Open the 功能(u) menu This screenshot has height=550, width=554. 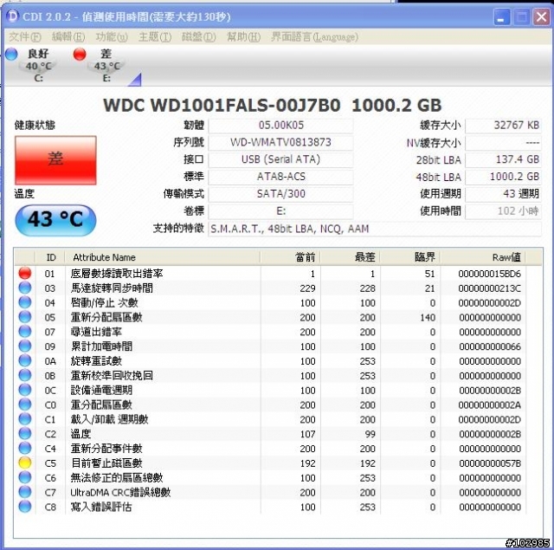pyautogui.click(x=112, y=36)
